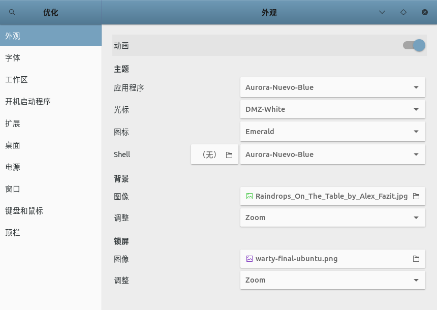437x310 pixels.
Task: Open the 光标 DMZ-White cursor dropdown
Action: click(x=333, y=109)
